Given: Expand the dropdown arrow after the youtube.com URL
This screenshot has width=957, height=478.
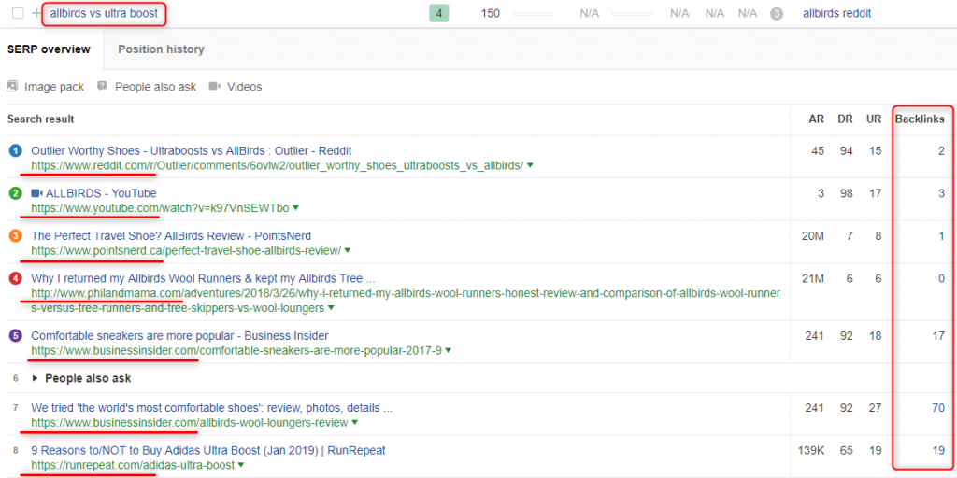Looking at the screenshot, I should coord(295,208).
